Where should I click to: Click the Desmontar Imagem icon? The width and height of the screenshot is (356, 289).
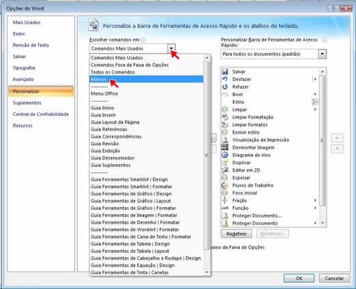(x=225, y=147)
